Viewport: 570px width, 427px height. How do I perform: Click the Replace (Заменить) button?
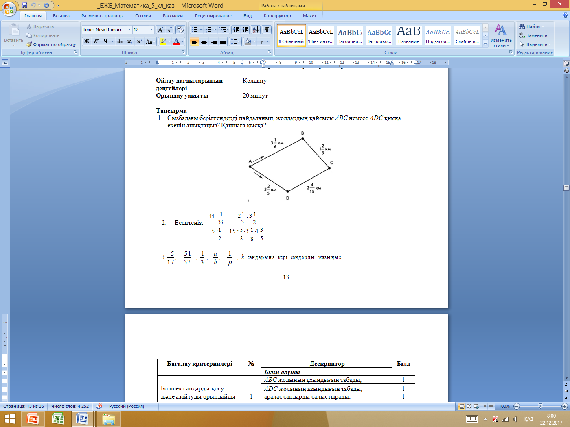533,35
